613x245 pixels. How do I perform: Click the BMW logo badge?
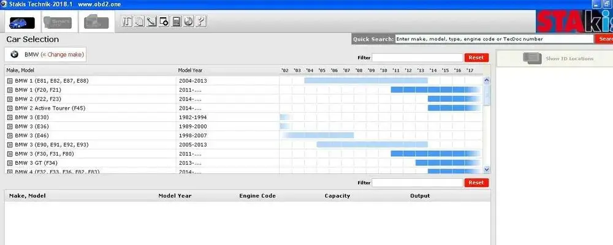tap(15, 55)
